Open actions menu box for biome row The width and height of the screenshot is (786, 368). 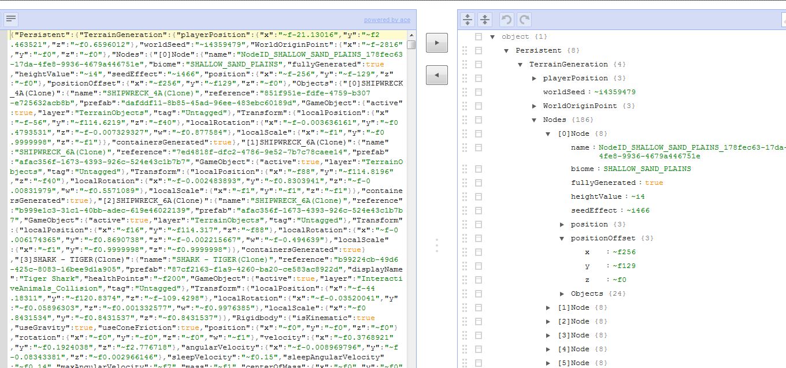tap(478, 169)
